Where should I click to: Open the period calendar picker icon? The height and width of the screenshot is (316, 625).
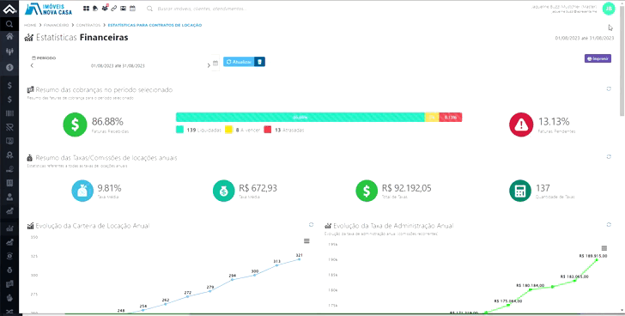tap(215, 63)
